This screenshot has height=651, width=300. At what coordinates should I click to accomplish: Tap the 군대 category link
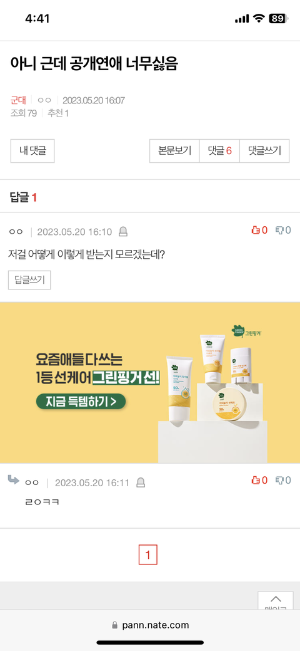(18, 100)
